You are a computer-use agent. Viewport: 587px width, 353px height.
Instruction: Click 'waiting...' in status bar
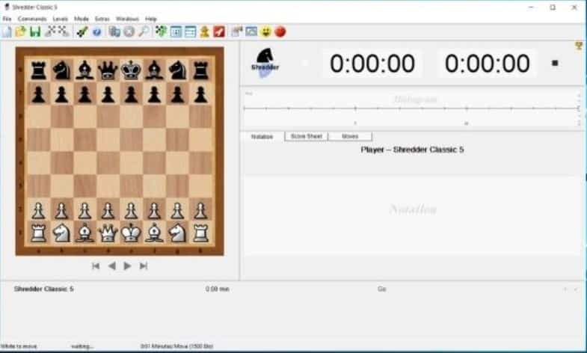tap(82, 346)
